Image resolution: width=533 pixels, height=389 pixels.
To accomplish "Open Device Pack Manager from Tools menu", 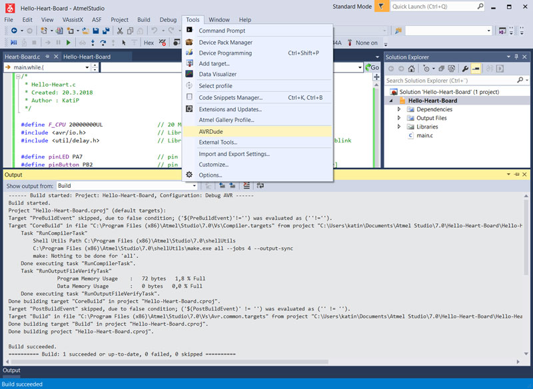I will point(258,42).
